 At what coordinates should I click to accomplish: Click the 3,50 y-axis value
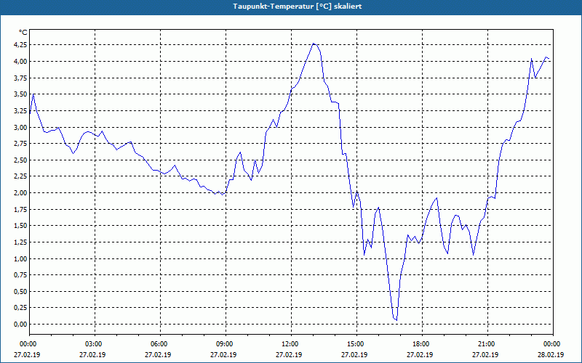pos(20,94)
